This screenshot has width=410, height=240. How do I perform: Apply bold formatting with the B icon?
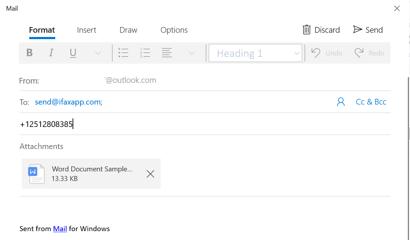point(30,53)
